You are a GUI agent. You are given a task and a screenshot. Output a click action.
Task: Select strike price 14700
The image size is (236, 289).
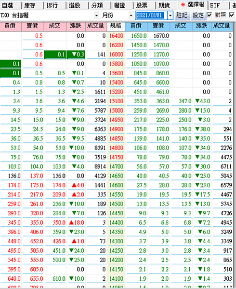pyautogui.click(x=116, y=166)
